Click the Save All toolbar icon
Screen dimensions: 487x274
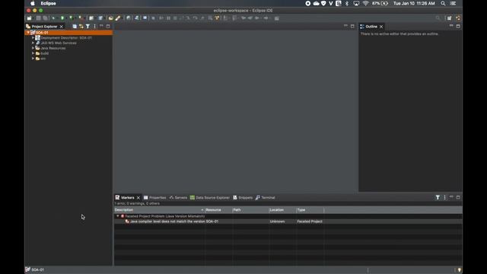[46, 18]
